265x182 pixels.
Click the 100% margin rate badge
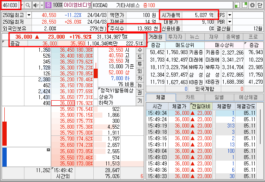(57, 5)
